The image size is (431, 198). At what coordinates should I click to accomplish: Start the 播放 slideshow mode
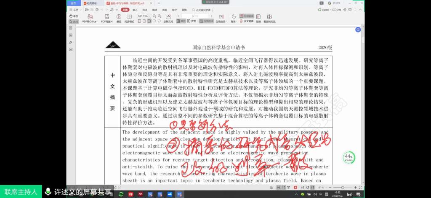[119, 17]
